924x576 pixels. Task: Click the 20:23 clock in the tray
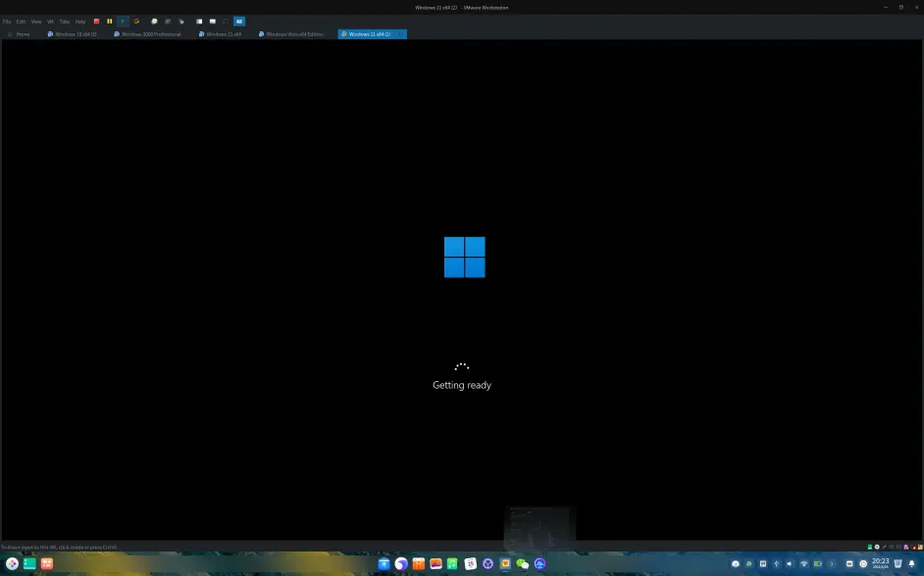click(x=881, y=563)
